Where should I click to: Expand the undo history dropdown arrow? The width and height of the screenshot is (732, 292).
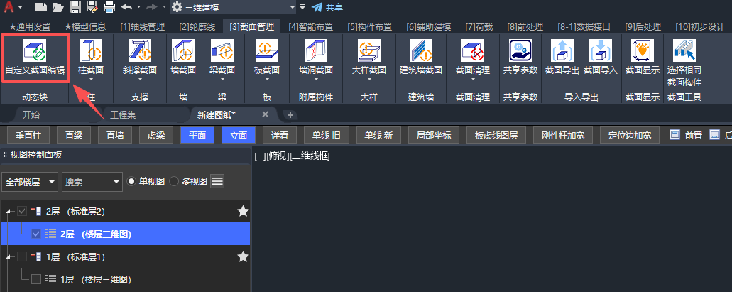(138, 7)
